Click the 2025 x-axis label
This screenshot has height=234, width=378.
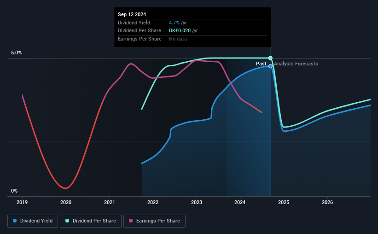(284, 202)
